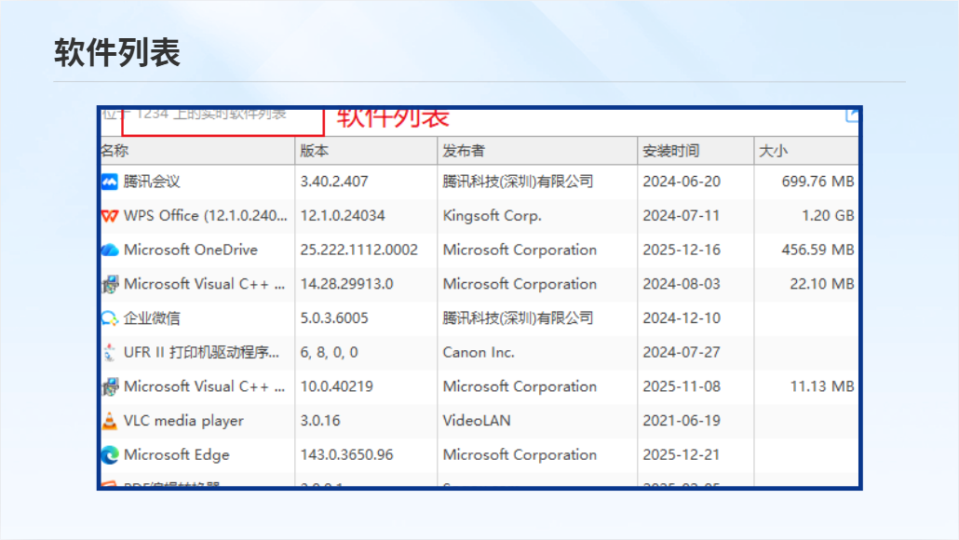Click install date 2025-12-21
Screen dimensions: 959x540
tap(681, 455)
